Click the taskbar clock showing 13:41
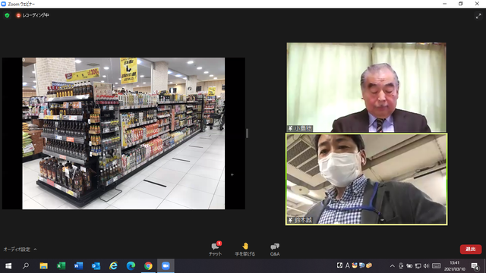This screenshot has width=486, height=273. (x=455, y=266)
